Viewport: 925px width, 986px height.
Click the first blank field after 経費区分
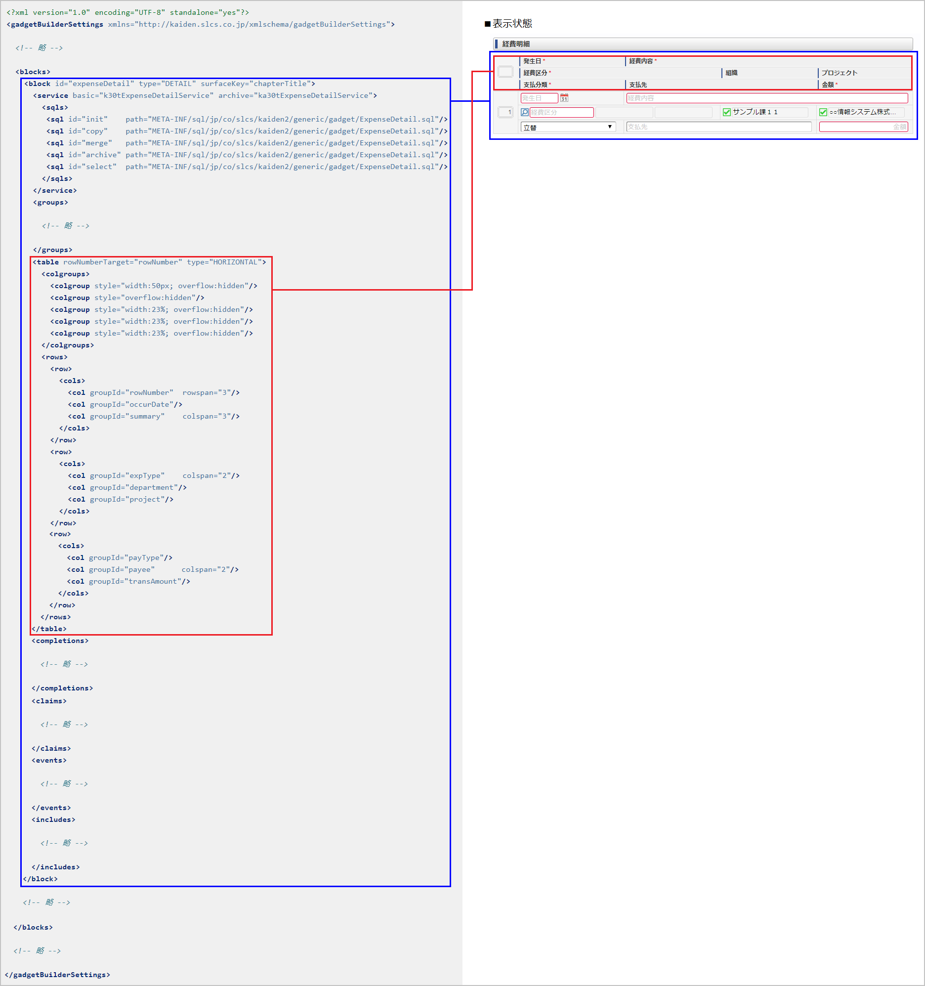[624, 112]
